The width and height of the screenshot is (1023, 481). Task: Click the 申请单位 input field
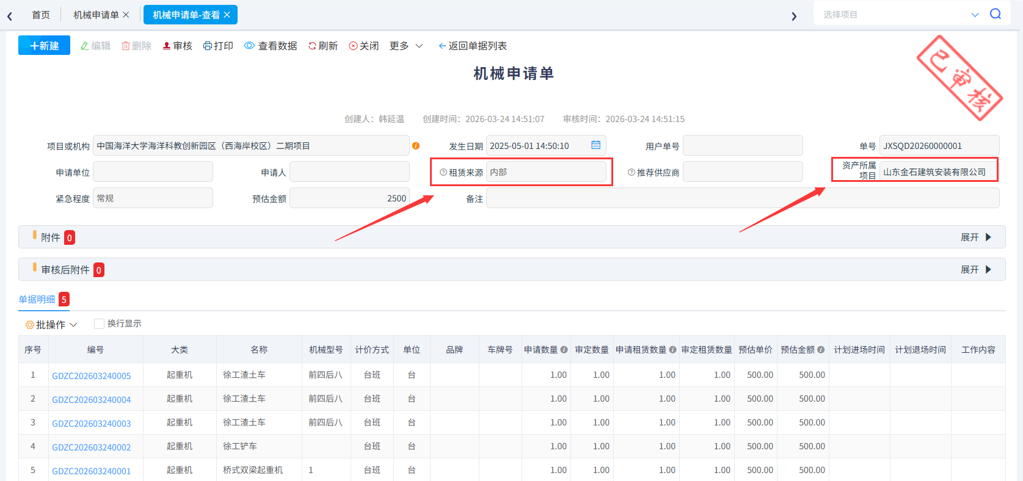tap(153, 172)
